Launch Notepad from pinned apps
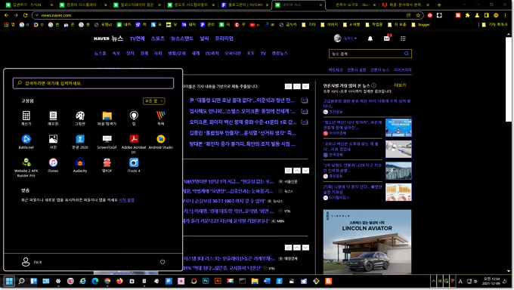This screenshot has width=514, height=290. coord(53,118)
